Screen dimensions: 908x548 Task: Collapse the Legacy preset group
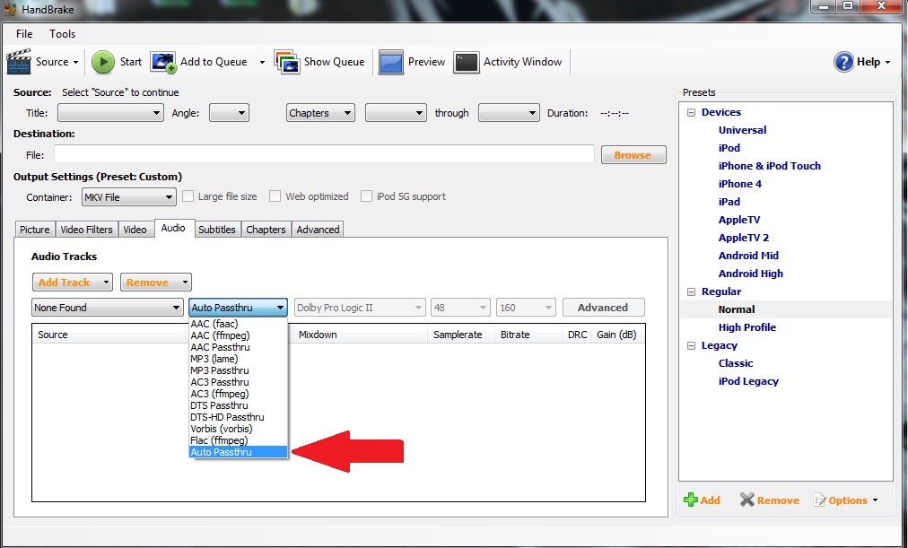[x=691, y=345]
